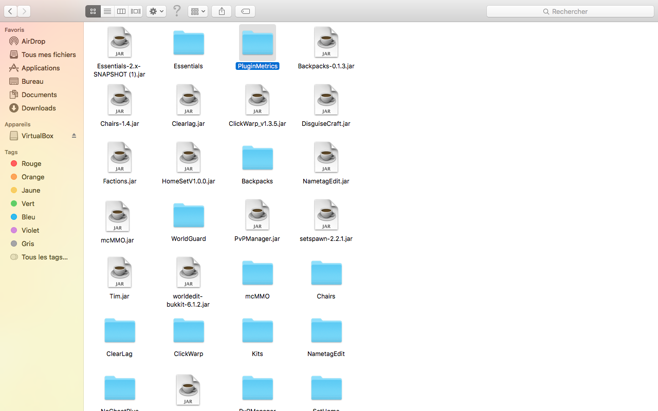Image resolution: width=658 pixels, height=411 pixels.
Task: Click the Appareils sidebar heading
Action: (x=17, y=124)
